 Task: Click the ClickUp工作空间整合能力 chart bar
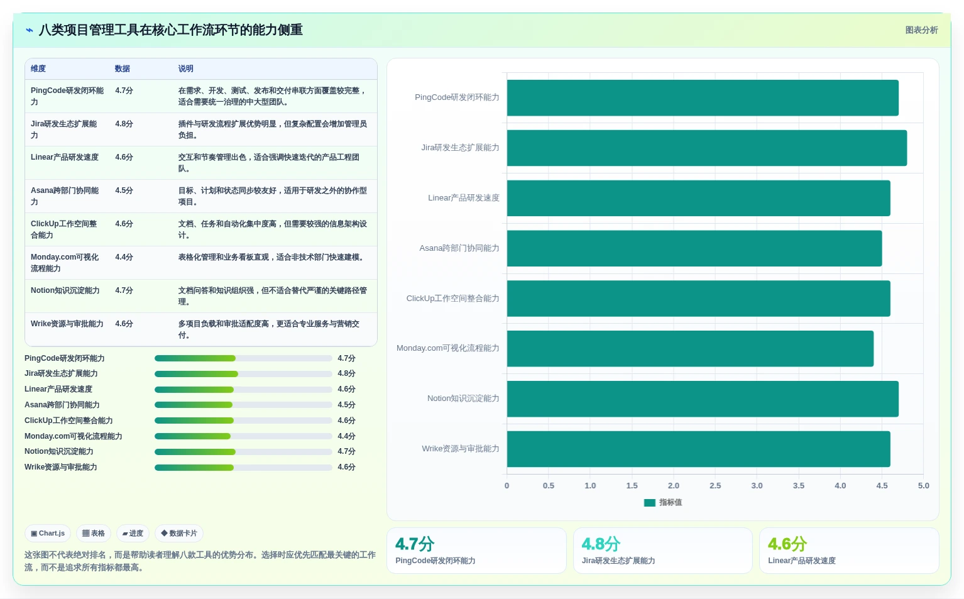tap(699, 299)
